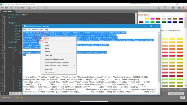Pick the dark red basic color swatch

pyautogui.click(x=141, y=22)
